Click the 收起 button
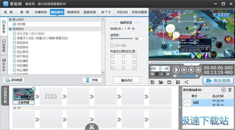This screenshot has width=235, height=130. (x=92, y=80)
